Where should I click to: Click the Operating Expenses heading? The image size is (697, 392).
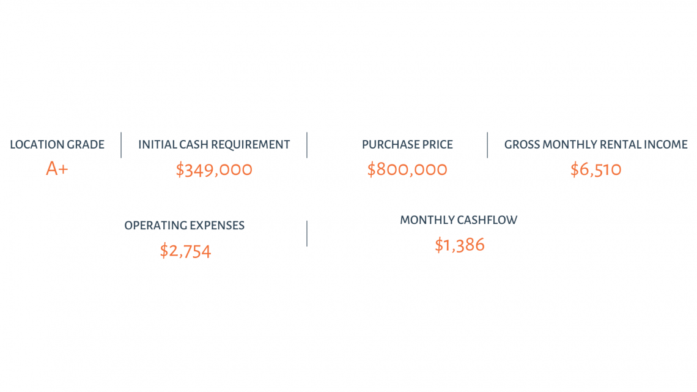184,226
